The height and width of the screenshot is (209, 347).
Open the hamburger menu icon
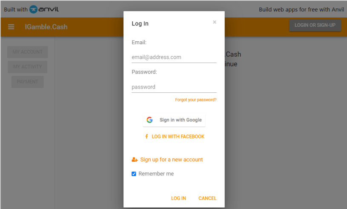coord(11,27)
